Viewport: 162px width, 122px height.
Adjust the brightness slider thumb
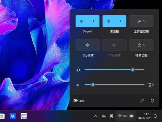(x=133, y=70)
